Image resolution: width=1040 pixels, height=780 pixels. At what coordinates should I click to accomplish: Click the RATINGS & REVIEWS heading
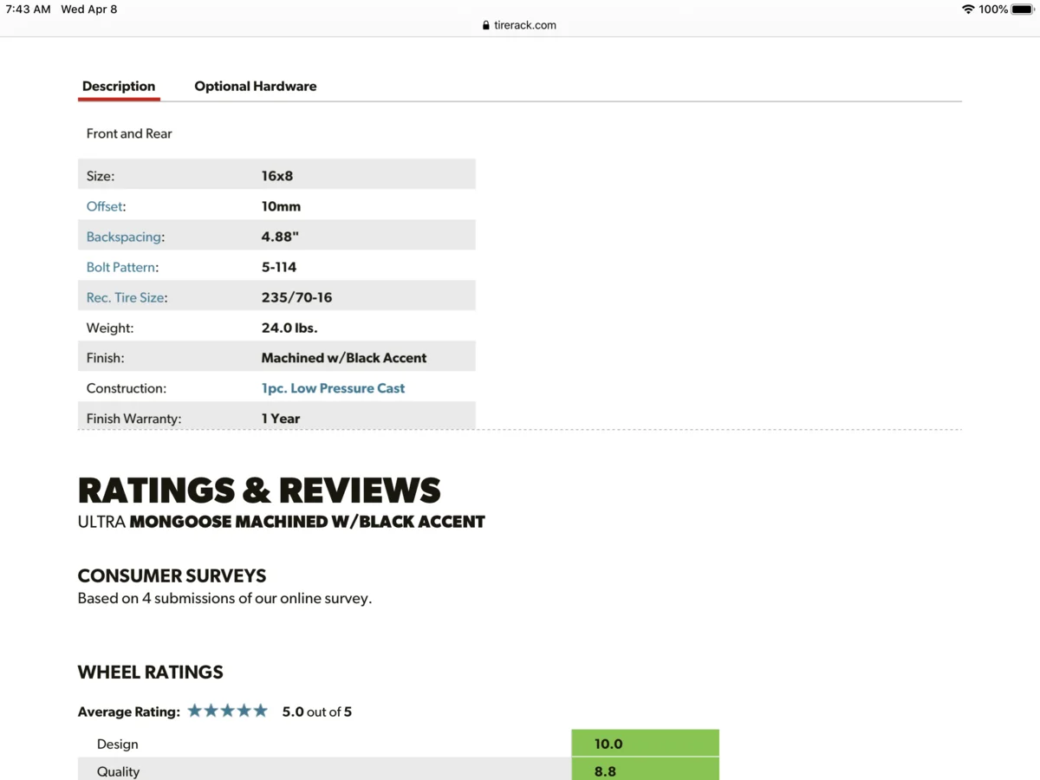click(x=259, y=491)
